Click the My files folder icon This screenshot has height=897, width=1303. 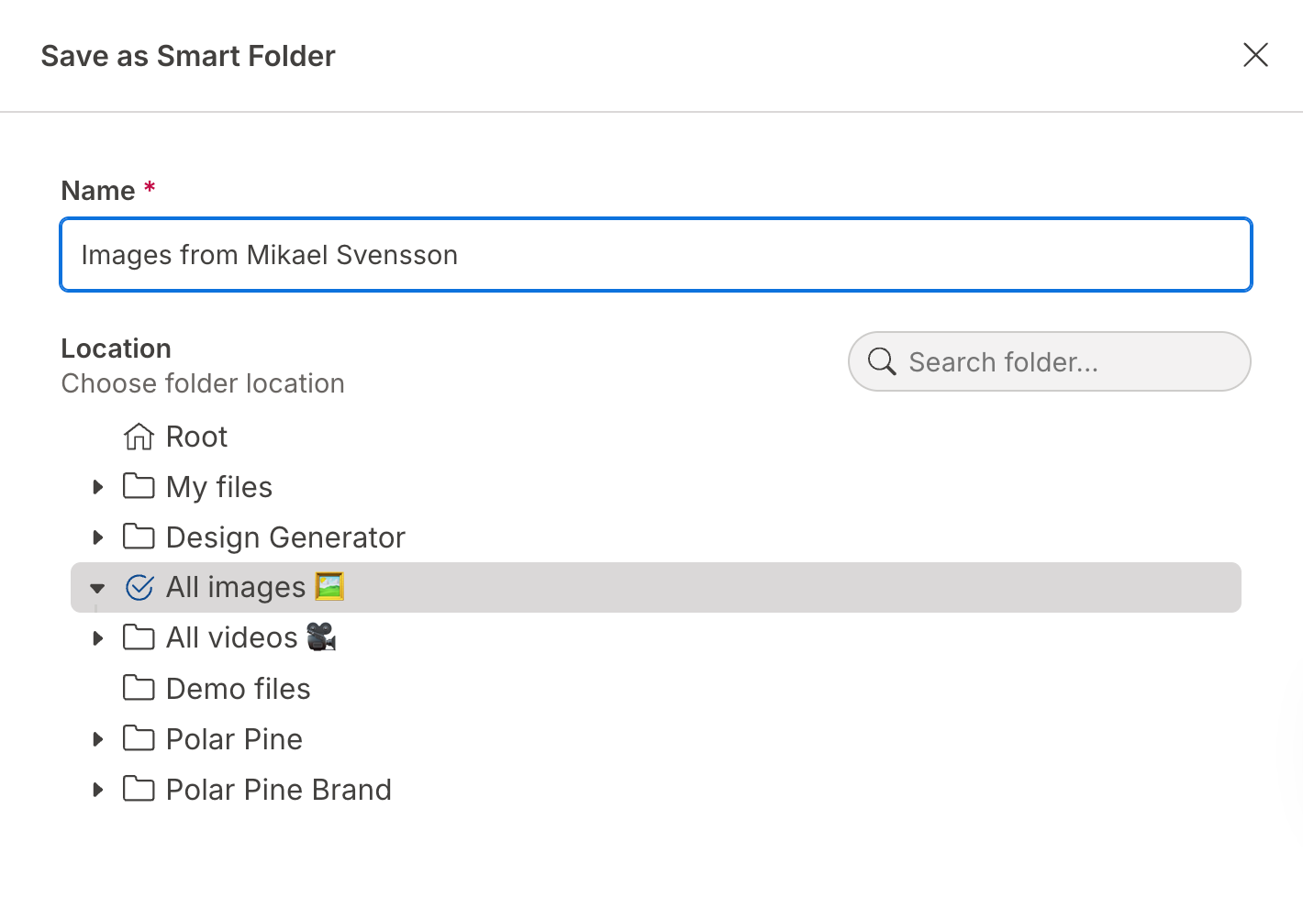click(139, 487)
